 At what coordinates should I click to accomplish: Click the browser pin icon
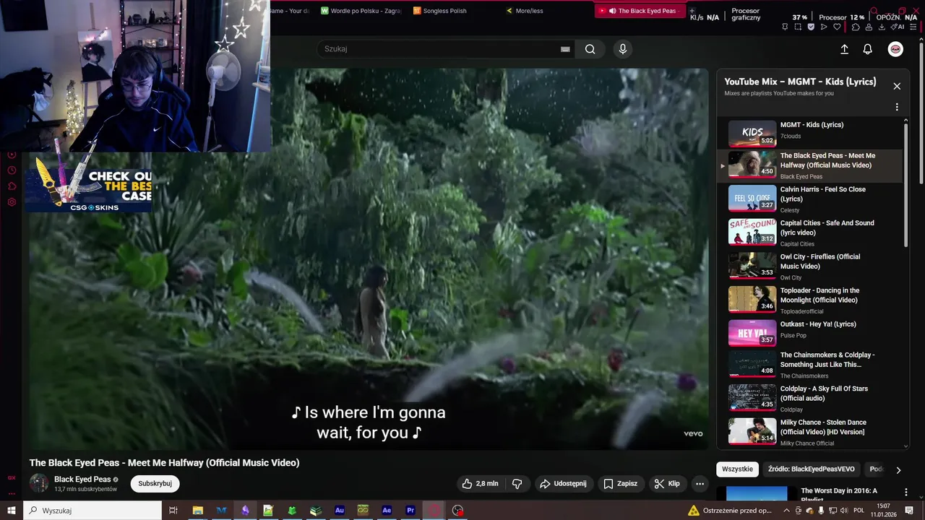click(x=785, y=27)
